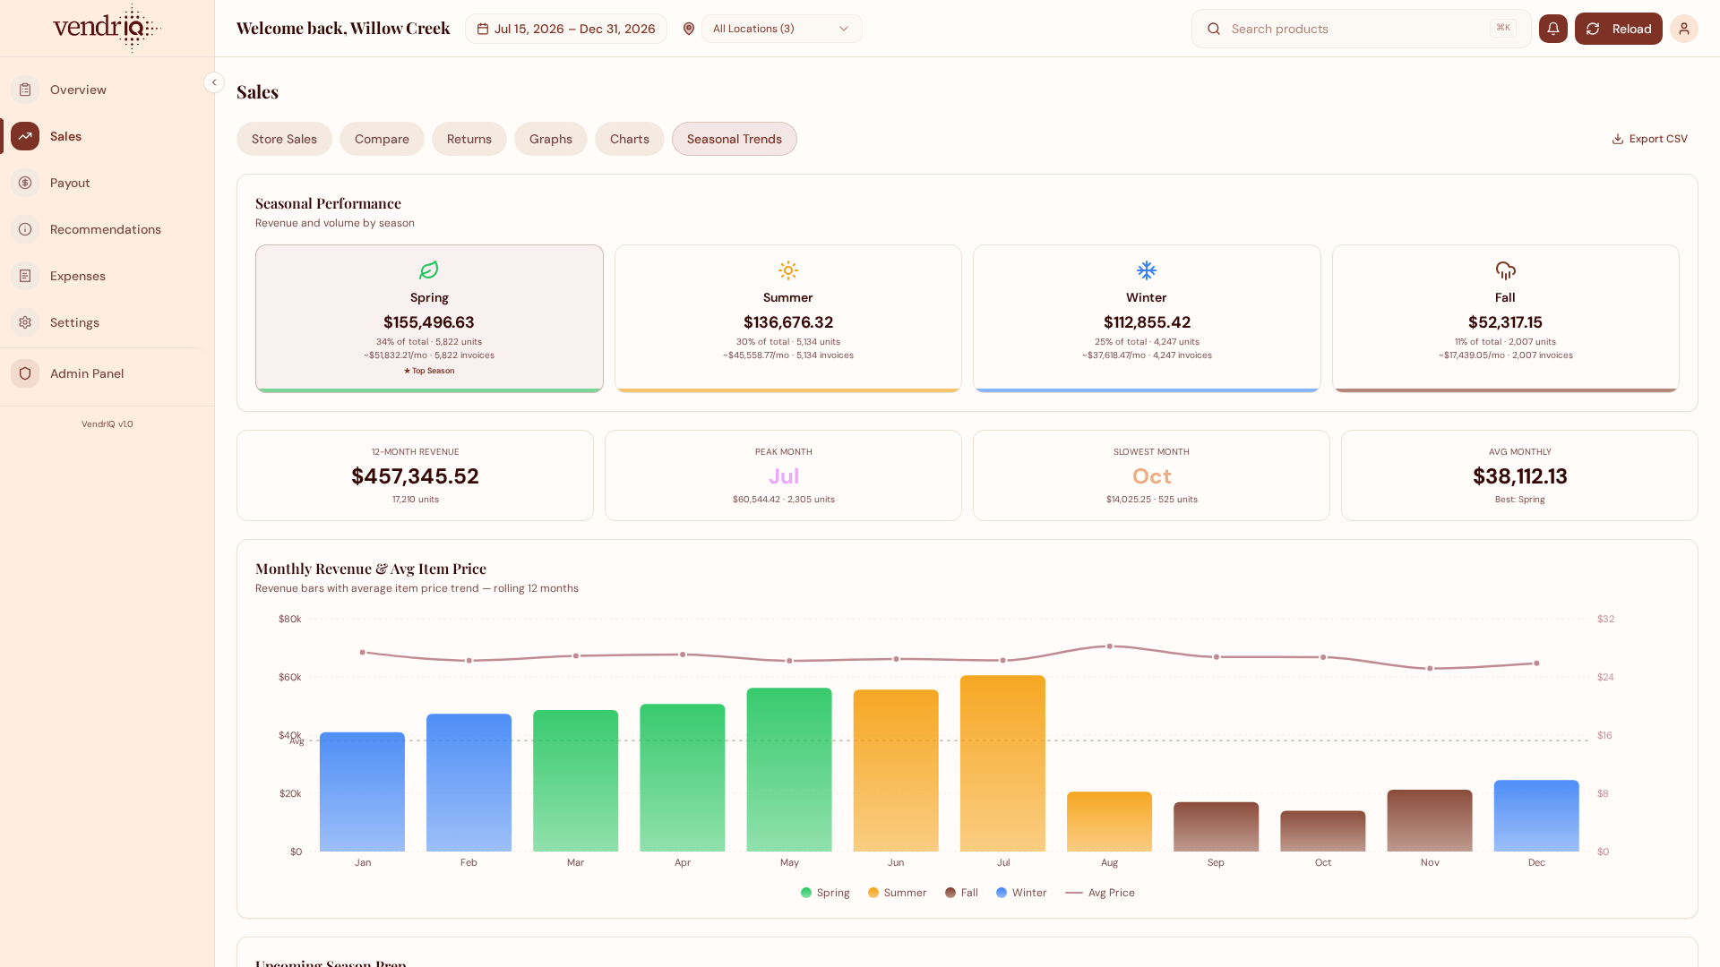Image resolution: width=1720 pixels, height=967 pixels.
Task: Expand the All Locations dropdown
Action: 781,29
